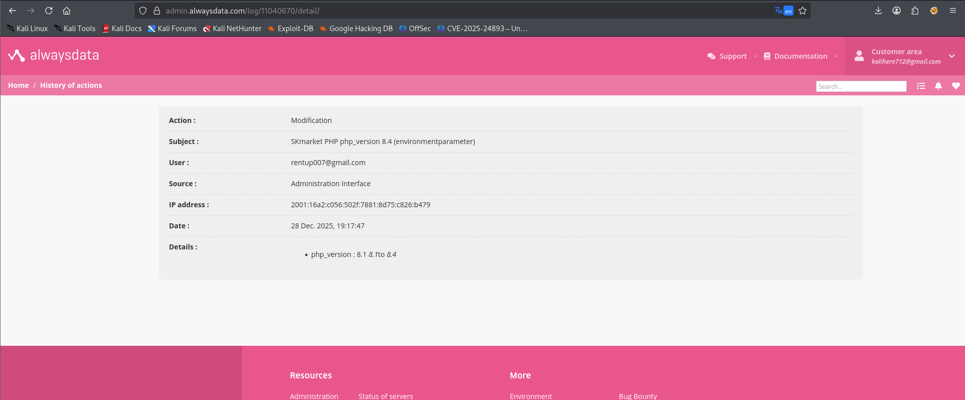Click the Status of servers footer link
This screenshot has height=400, width=965.
coord(386,396)
